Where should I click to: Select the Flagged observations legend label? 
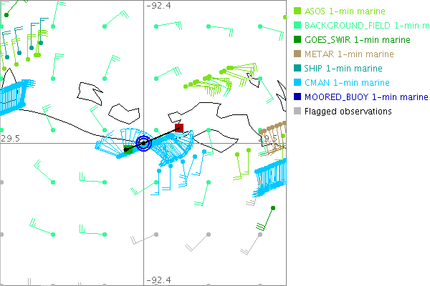tap(348, 112)
